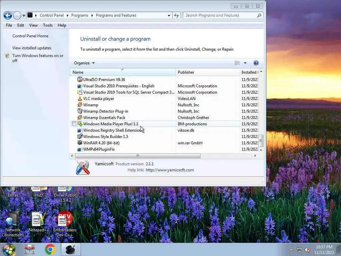Click the search magnifier icon
The width and height of the screenshot is (341, 256).
tap(259, 15)
